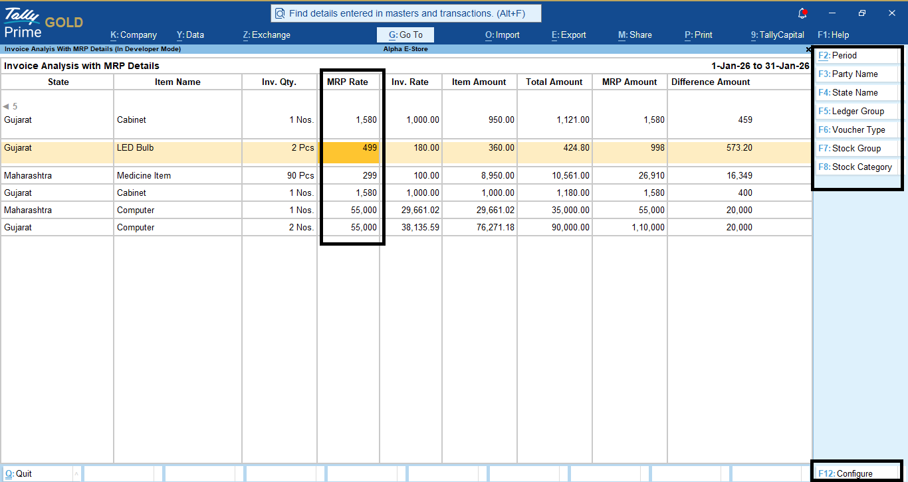Click the 90 Pcs quantity cell

pos(302,176)
